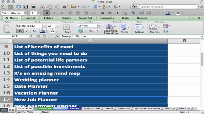The height and width of the screenshot is (114, 204).
Task: Click comma style in formatting bar
Action: (117, 13)
